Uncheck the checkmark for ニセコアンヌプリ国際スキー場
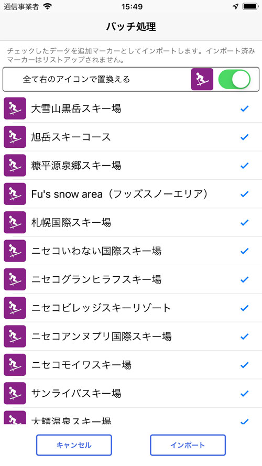 pyautogui.click(x=245, y=337)
